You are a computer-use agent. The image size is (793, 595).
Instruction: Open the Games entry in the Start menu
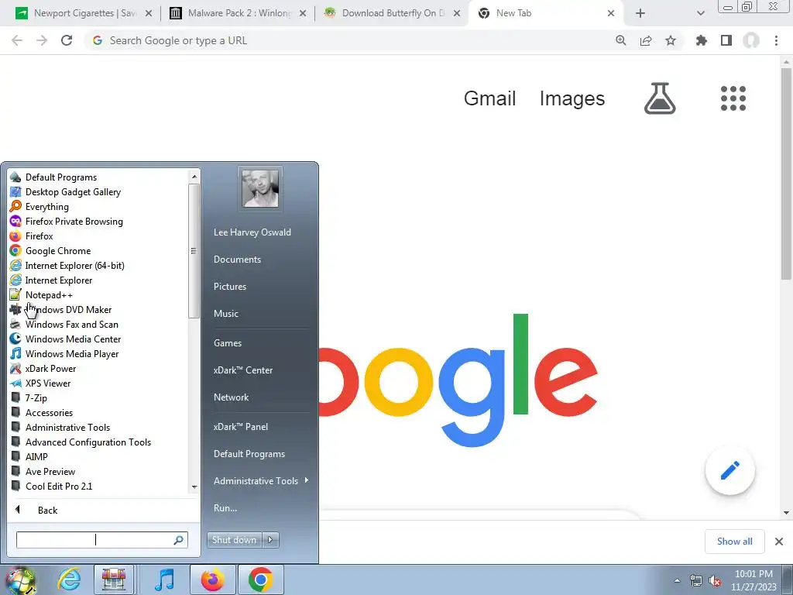coord(228,343)
